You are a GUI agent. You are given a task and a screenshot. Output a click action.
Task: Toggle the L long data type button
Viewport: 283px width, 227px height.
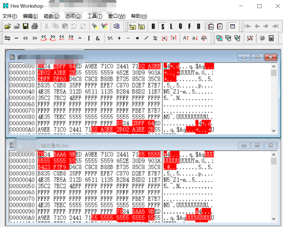click(171, 27)
